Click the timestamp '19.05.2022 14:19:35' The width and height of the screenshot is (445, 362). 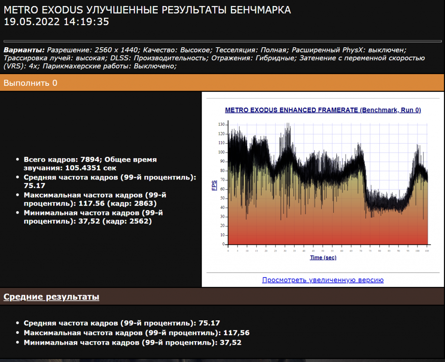(x=56, y=22)
